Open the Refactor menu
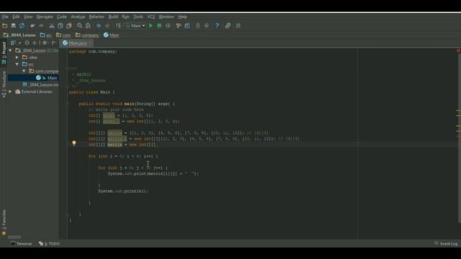461x259 pixels. pos(97,17)
